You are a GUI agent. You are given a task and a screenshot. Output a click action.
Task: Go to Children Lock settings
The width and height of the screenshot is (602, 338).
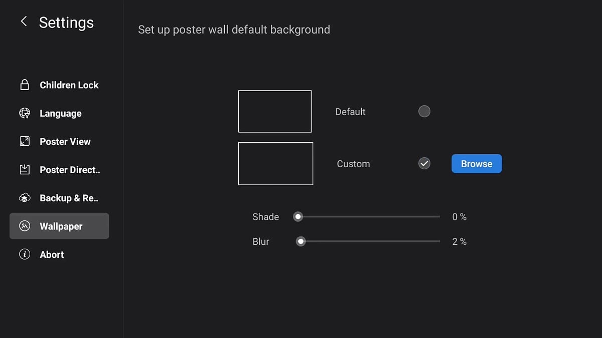pyautogui.click(x=69, y=85)
